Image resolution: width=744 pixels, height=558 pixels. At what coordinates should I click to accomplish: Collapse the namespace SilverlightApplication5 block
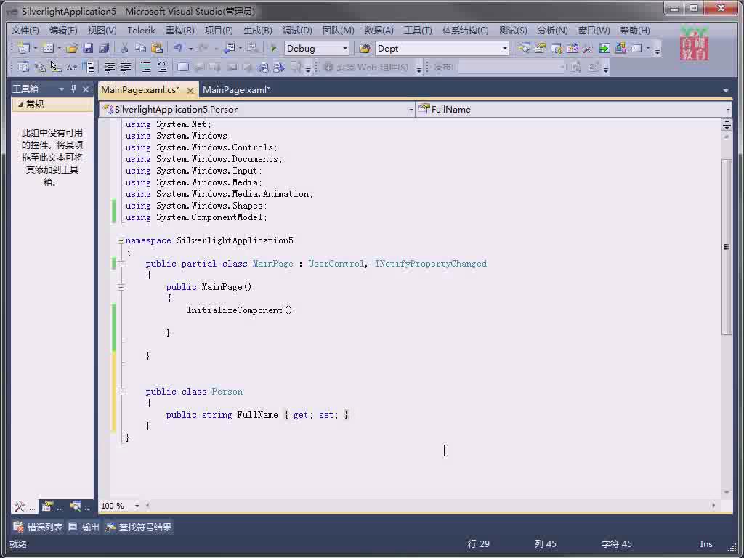pos(121,240)
